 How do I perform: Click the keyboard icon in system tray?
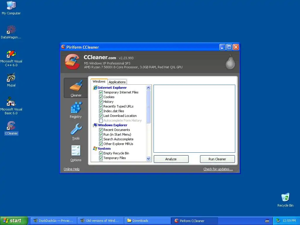click(267, 221)
